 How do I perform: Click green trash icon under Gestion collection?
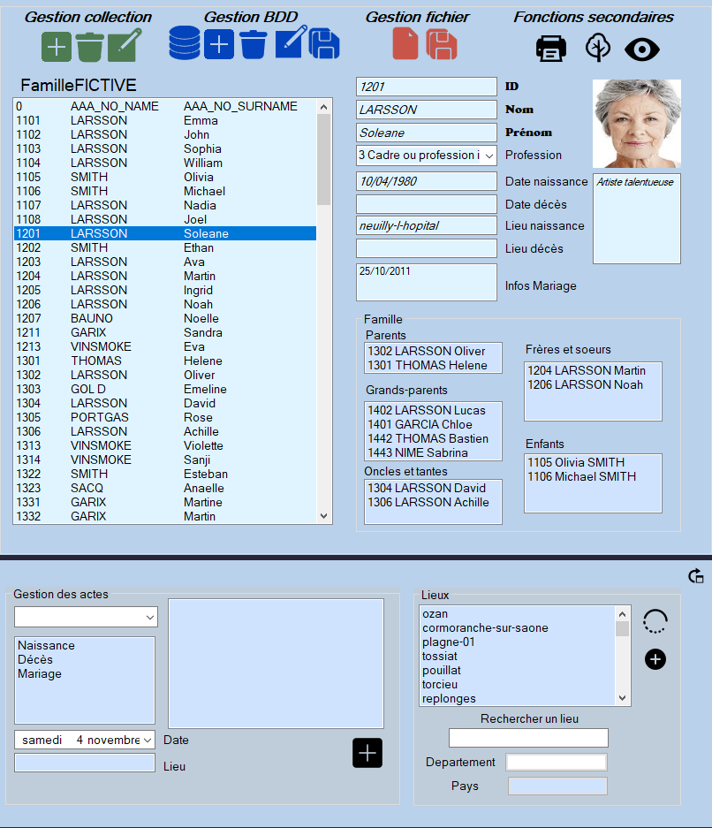pyautogui.click(x=89, y=46)
